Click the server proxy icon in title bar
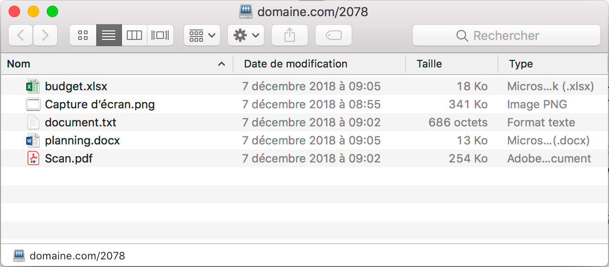The height and width of the screenshot is (267, 609). (x=246, y=11)
